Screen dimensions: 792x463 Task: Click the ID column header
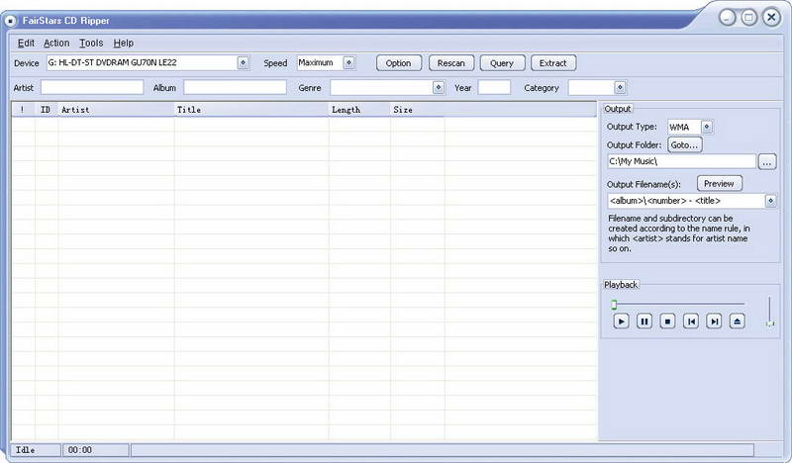[47, 110]
